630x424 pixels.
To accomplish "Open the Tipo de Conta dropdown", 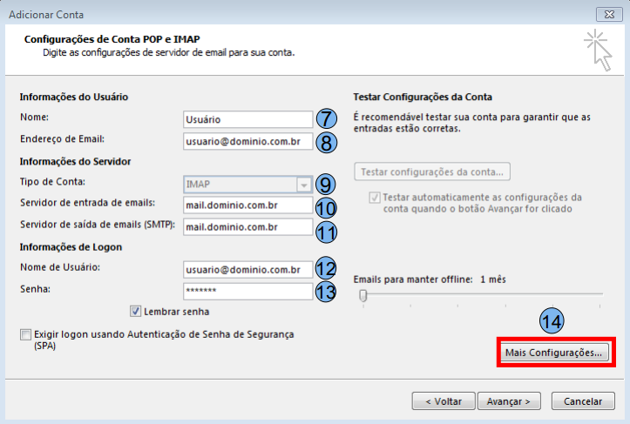I will pos(302,185).
